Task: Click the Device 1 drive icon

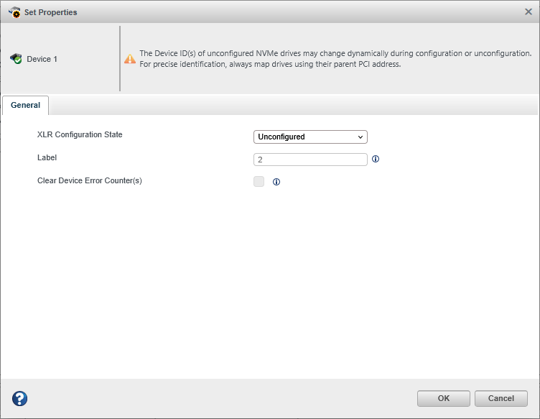Action: pos(16,59)
